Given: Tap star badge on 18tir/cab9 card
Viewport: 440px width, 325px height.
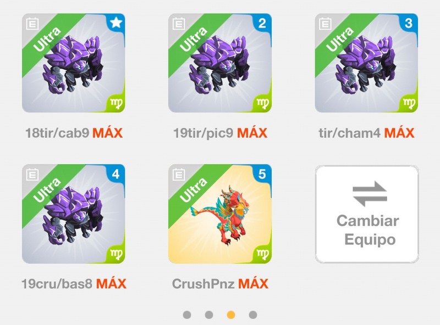Looking at the screenshot, I should [116, 23].
